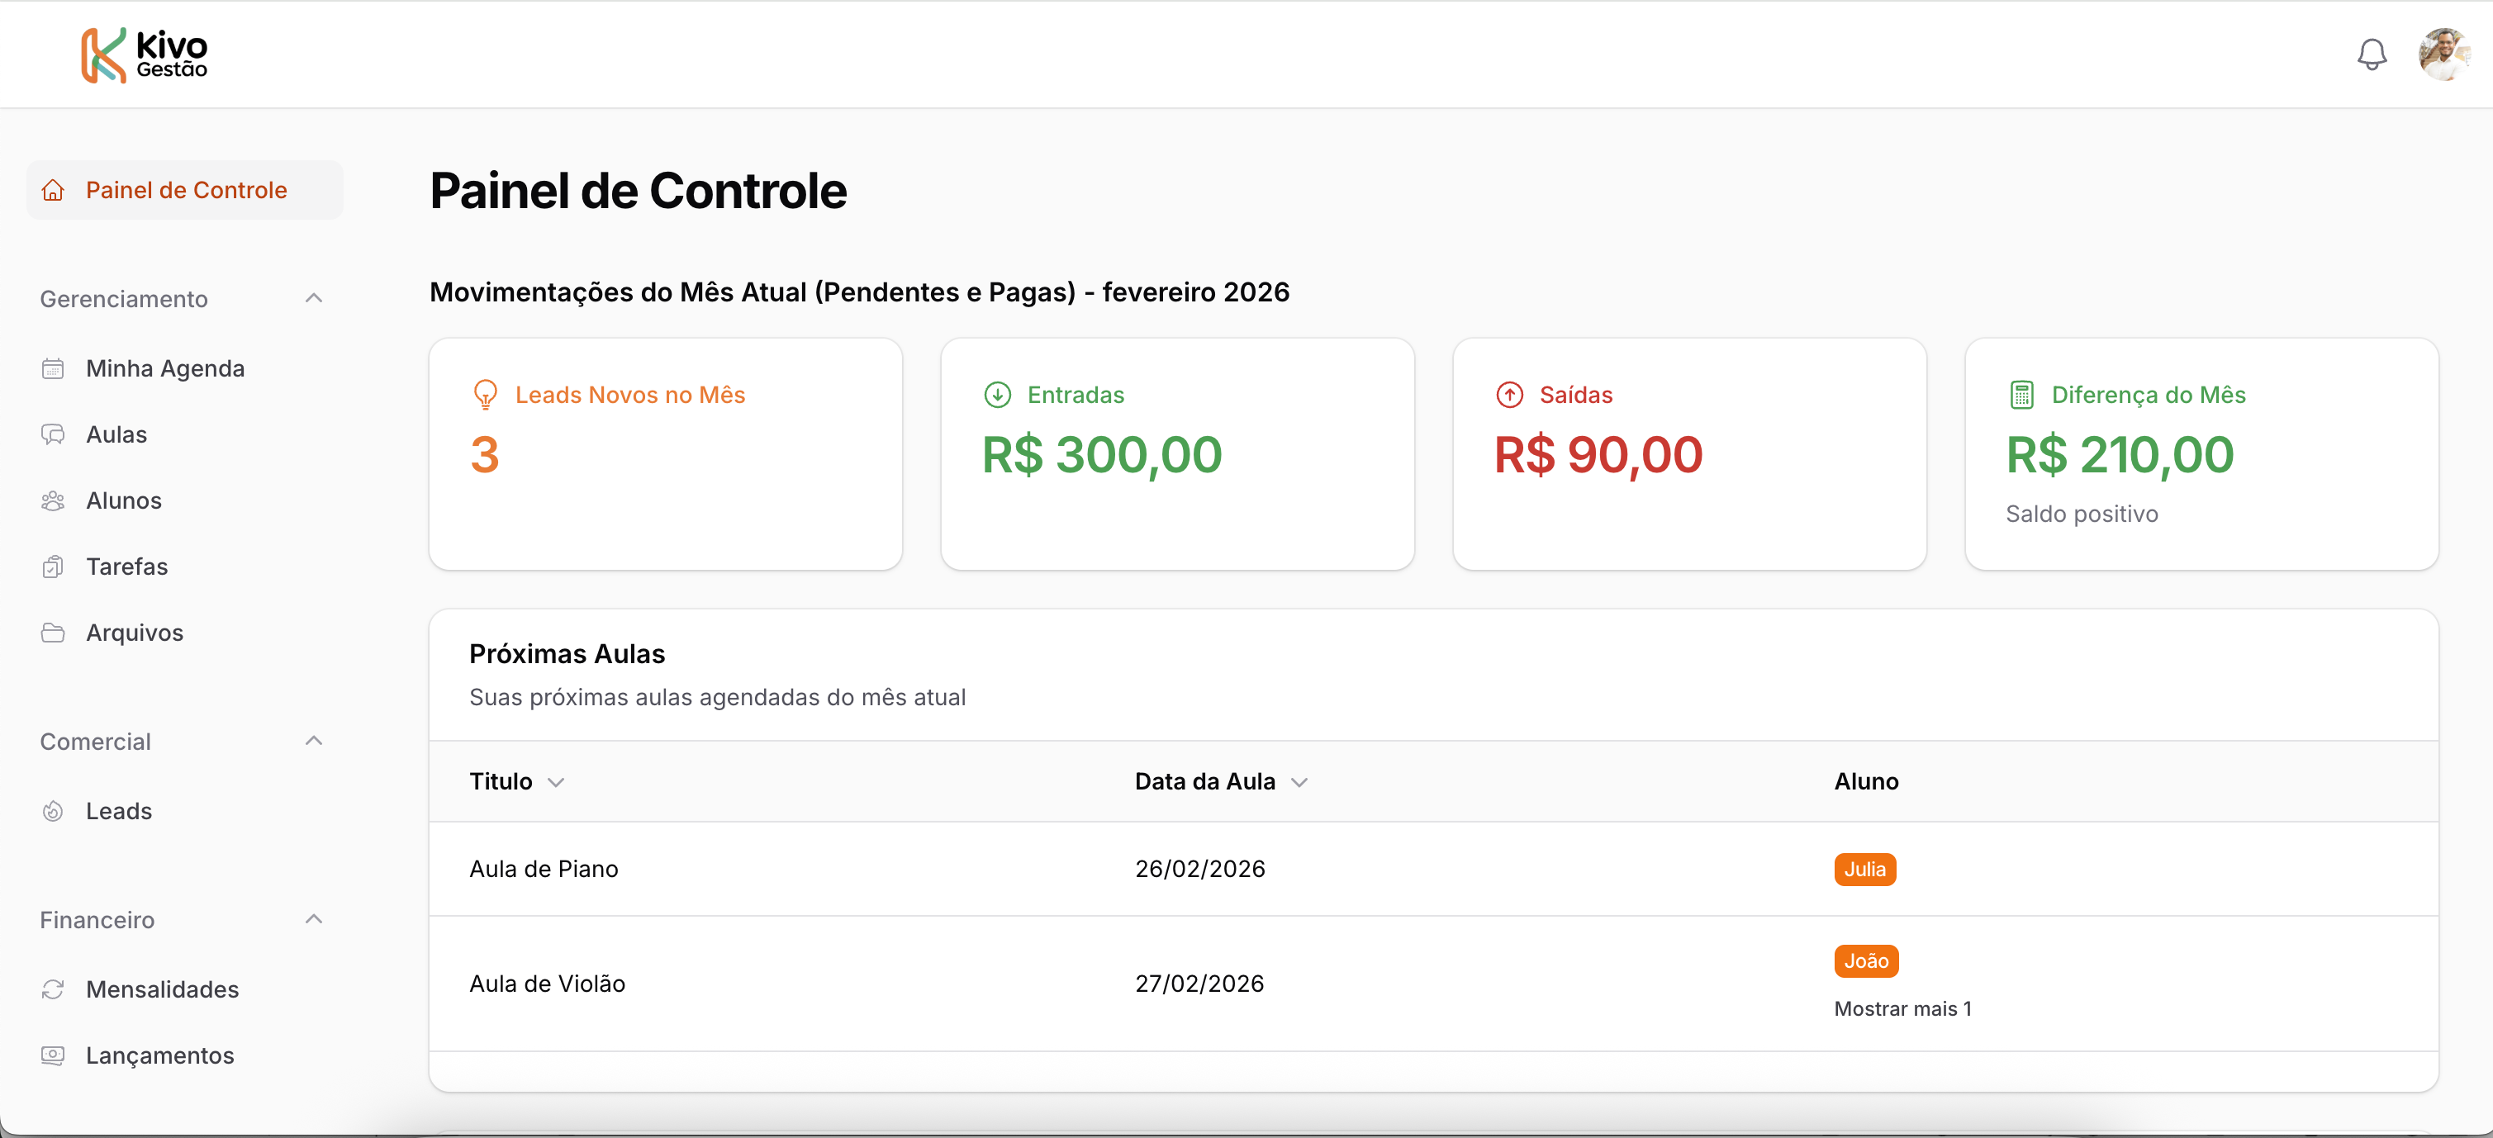This screenshot has height=1138, width=2493.
Task: Collapse the Financeiro section chevron
Action: [314, 919]
